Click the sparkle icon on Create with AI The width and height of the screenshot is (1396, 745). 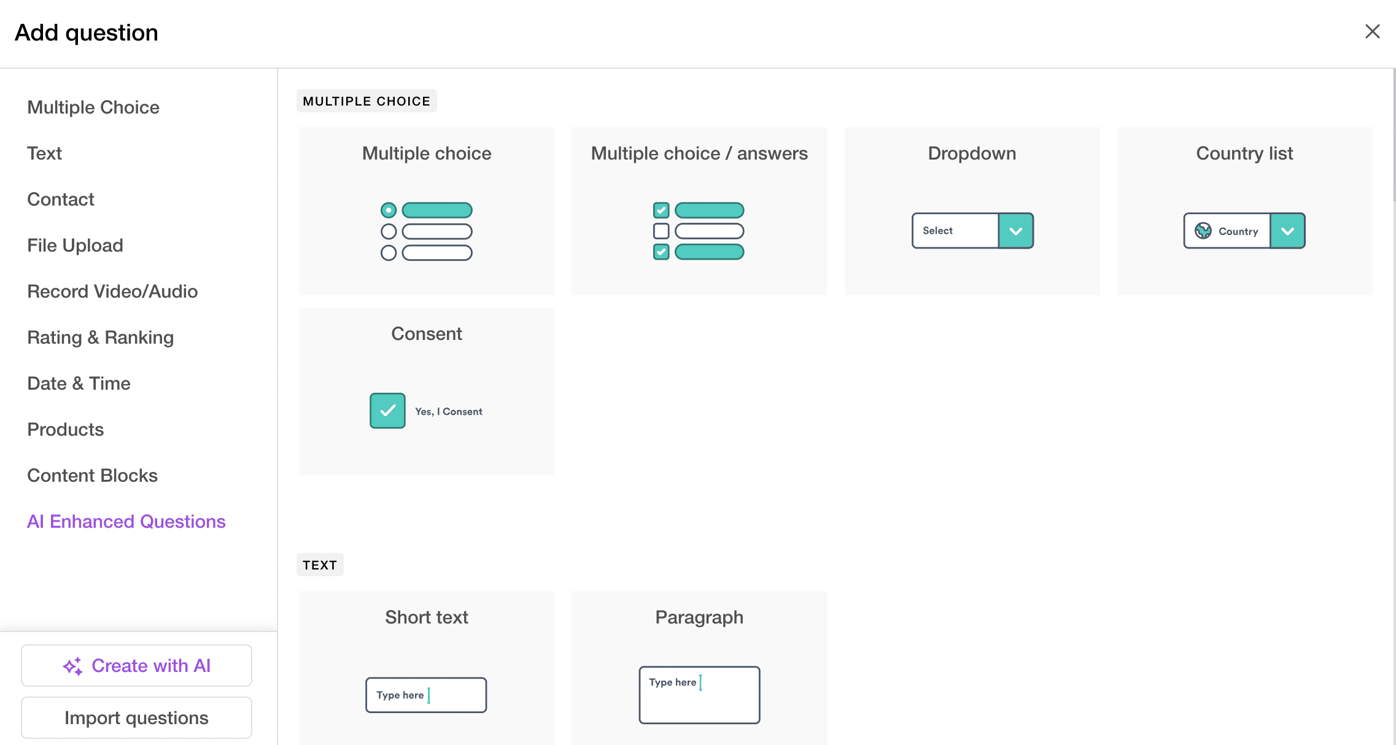coord(72,666)
